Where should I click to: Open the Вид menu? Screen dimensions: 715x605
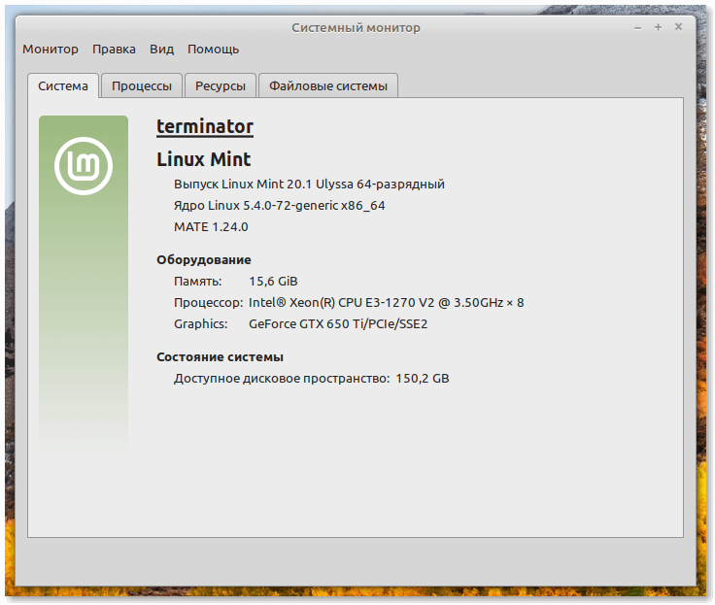tap(161, 49)
